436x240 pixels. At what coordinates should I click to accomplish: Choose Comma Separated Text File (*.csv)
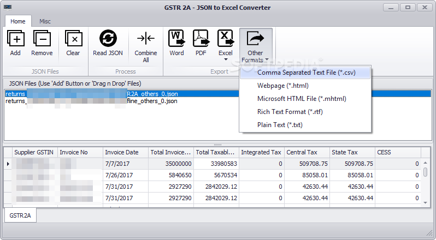[x=305, y=73]
